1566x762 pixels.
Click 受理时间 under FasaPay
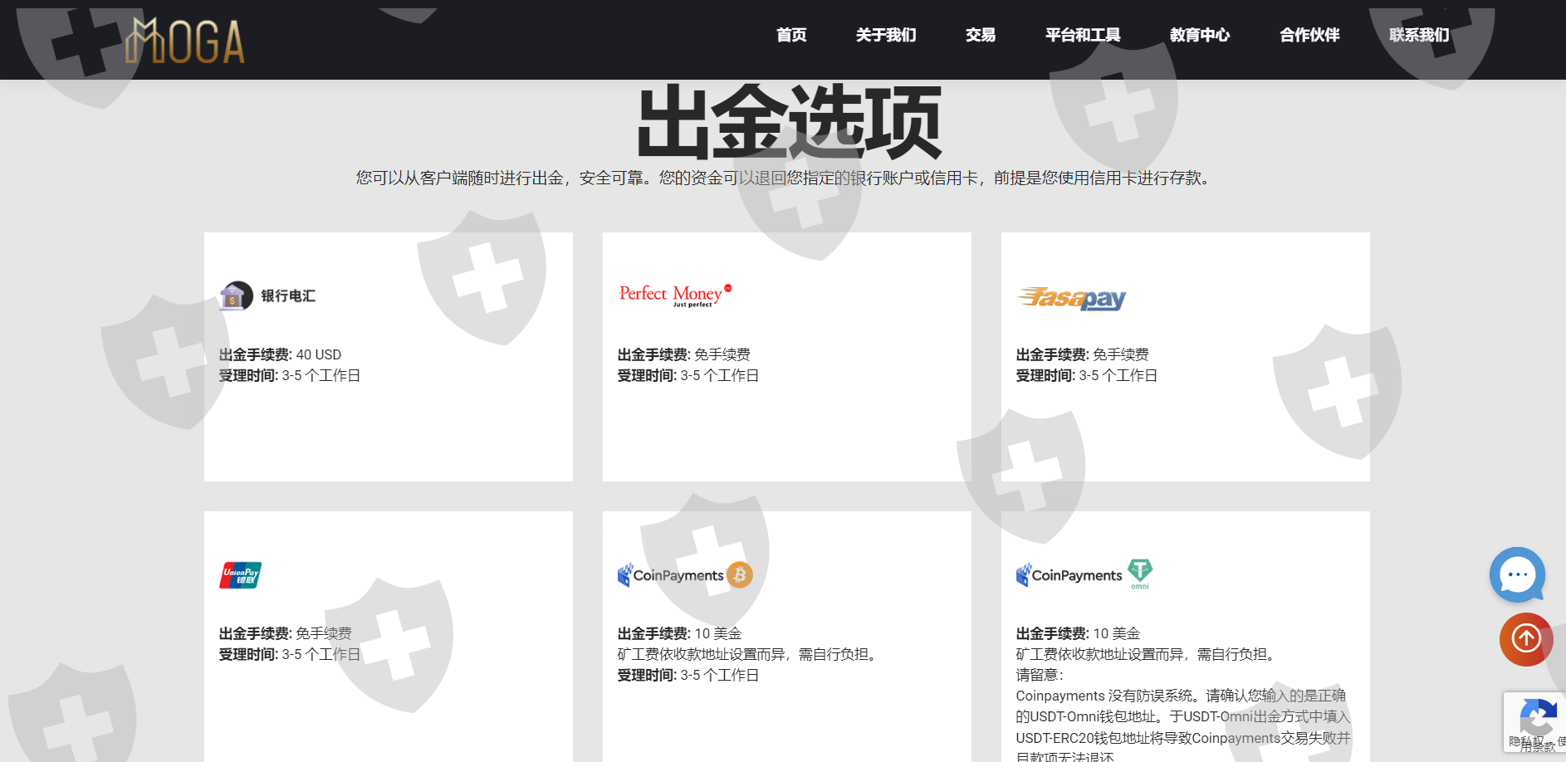tap(1087, 375)
